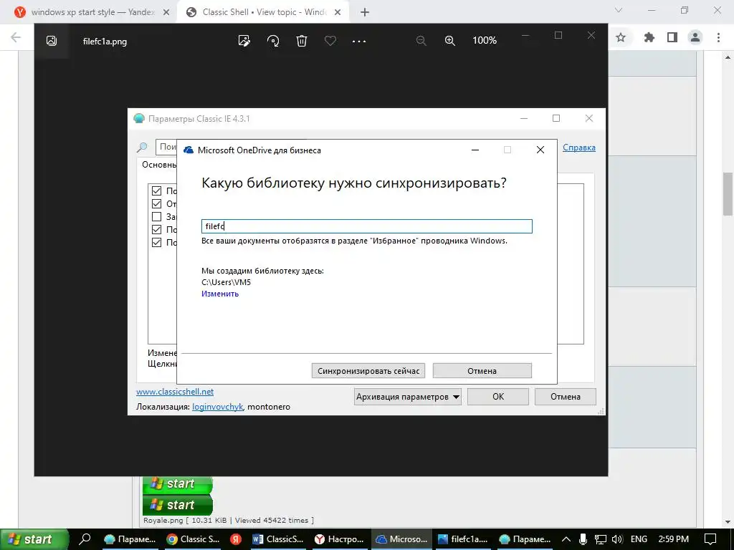This screenshot has width=734, height=550.
Task: Click the Classic IE search field
Action: coord(166,147)
